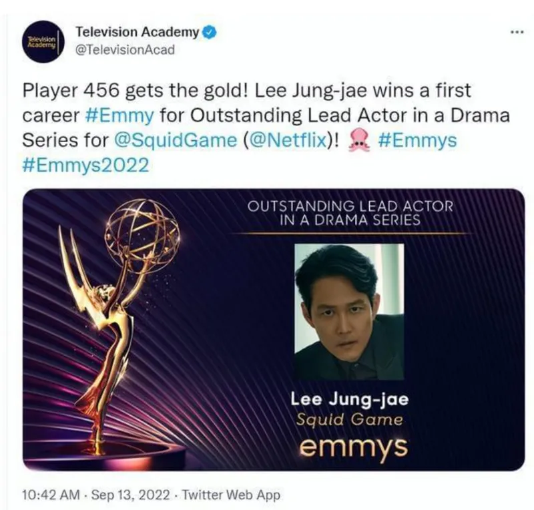Click the blue verified badge
The image size is (534, 510).
[x=210, y=33]
